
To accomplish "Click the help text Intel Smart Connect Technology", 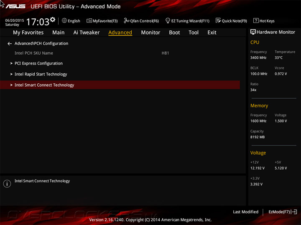I will [x=42, y=181].
